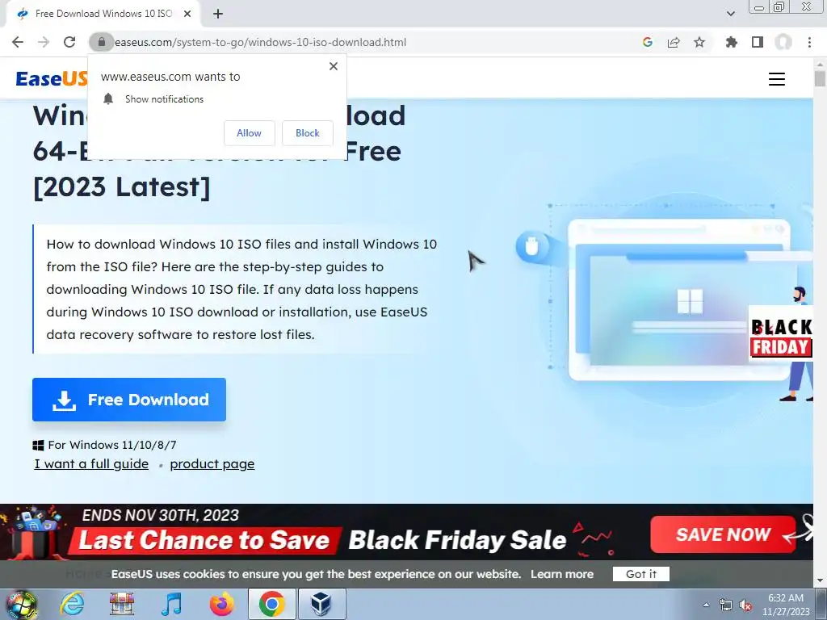The width and height of the screenshot is (827, 620).
Task: Open site info via the lock icon
Action: (101, 42)
